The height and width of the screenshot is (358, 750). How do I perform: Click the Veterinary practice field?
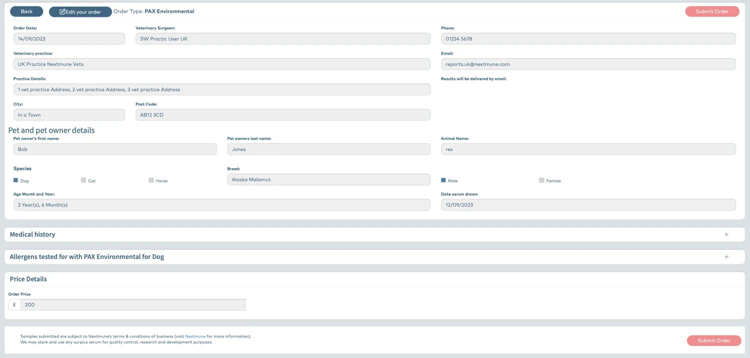click(222, 64)
